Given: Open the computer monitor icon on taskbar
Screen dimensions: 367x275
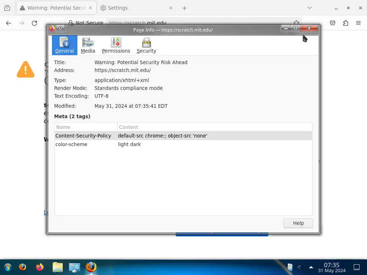Looking at the screenshot, I should [x=75, y=267].
